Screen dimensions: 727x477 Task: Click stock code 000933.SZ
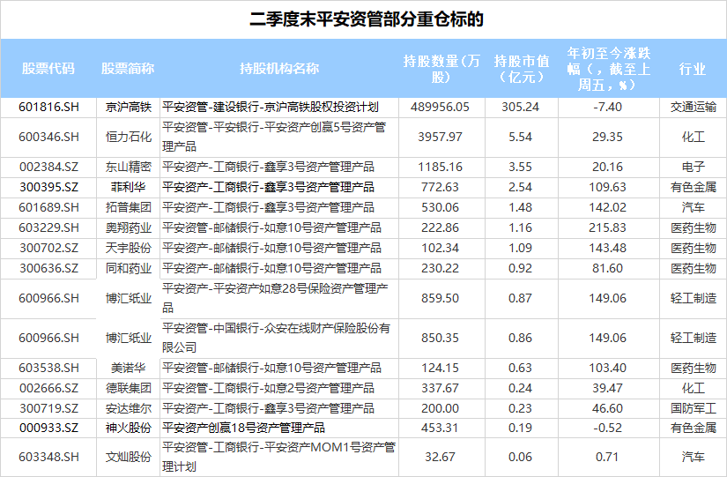(48, 428)
